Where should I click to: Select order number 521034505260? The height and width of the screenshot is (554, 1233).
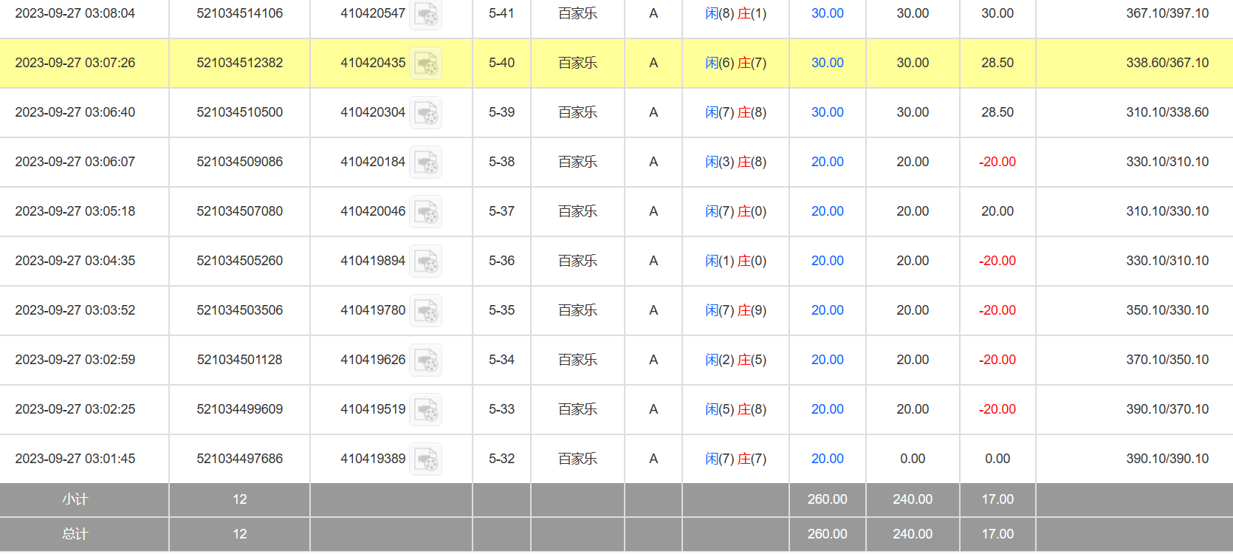click(239, 261)
